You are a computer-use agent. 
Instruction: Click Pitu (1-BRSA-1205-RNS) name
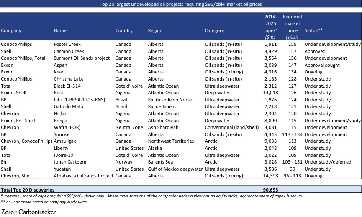click(80, 100)
